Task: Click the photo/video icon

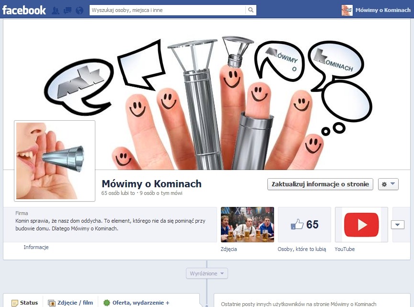Action: (x=51, y=303)
